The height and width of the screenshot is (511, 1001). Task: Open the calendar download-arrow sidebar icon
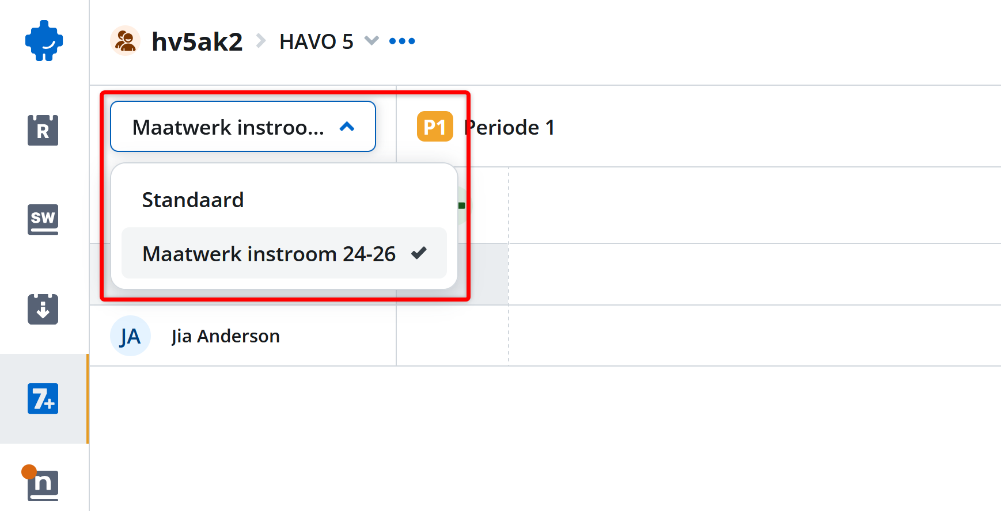[43, 309]
